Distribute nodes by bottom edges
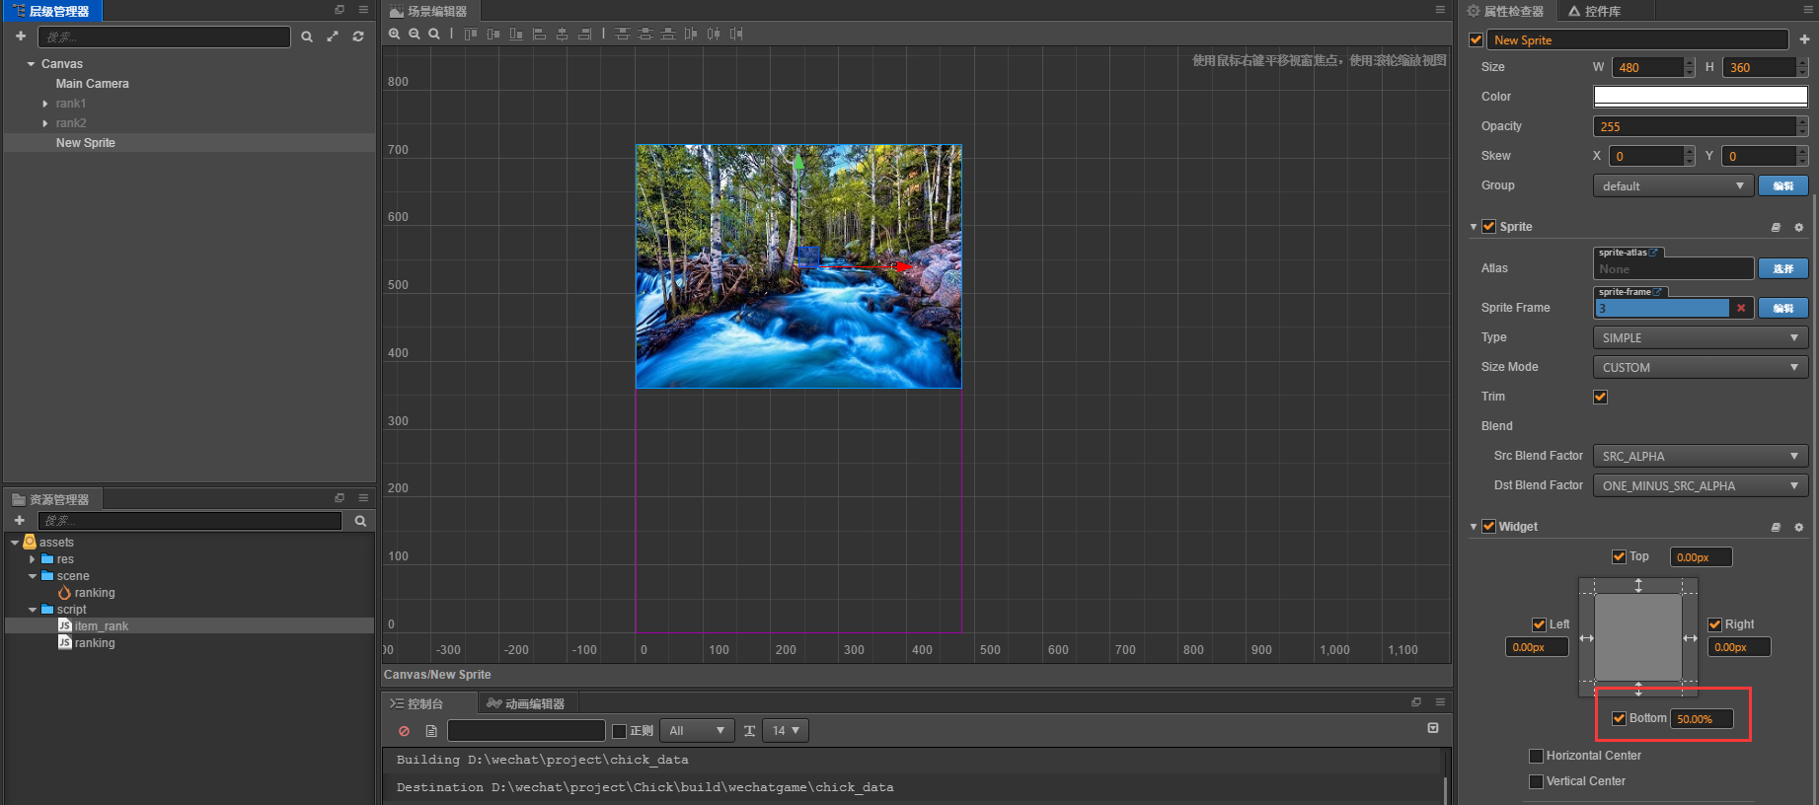 [668, 34]
